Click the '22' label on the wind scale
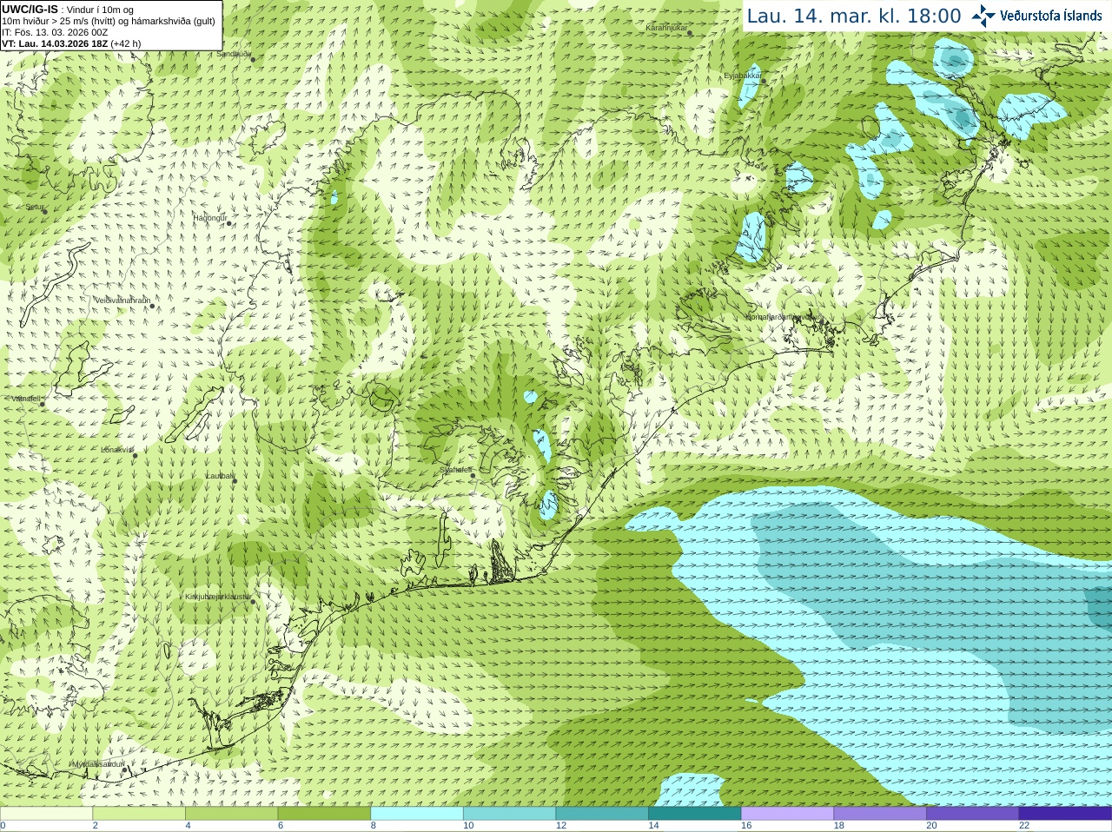Viewport: 1112px width, 832px height. 1024,826
